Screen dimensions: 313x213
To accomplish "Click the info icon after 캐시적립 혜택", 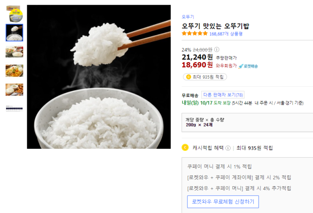I will pyautogui.click(x=228, y=148).
